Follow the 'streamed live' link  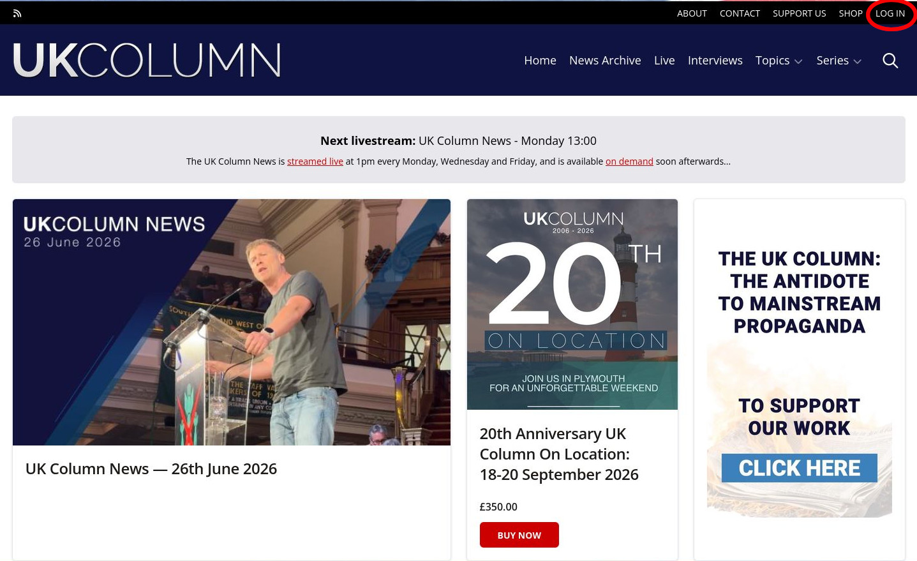(x=315, y=161)
